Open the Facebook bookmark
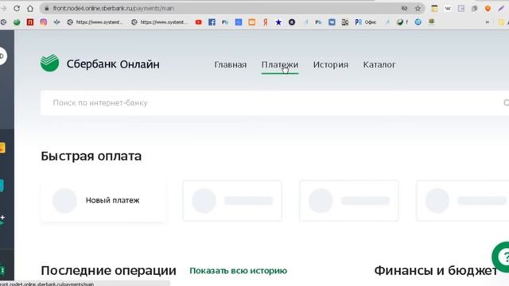The height and width of the screenshot is (286, 509). pyautogui.click(x=212, y=22)
